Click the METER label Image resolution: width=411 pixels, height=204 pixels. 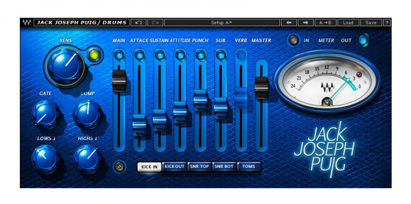click(326, 40)
